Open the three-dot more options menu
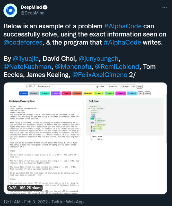 [x=164, y=7]
